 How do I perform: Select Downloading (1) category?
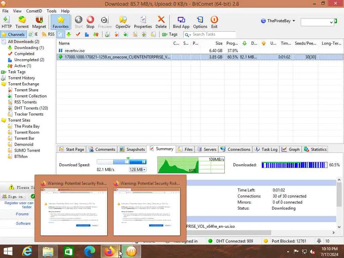pyautogui.click(x=29, y=48)
